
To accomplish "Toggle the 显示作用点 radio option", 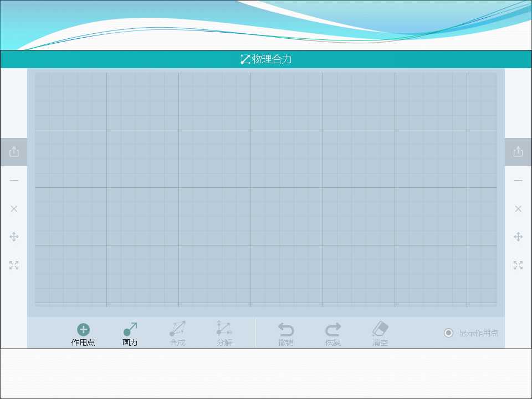I will tap(471, 333).
